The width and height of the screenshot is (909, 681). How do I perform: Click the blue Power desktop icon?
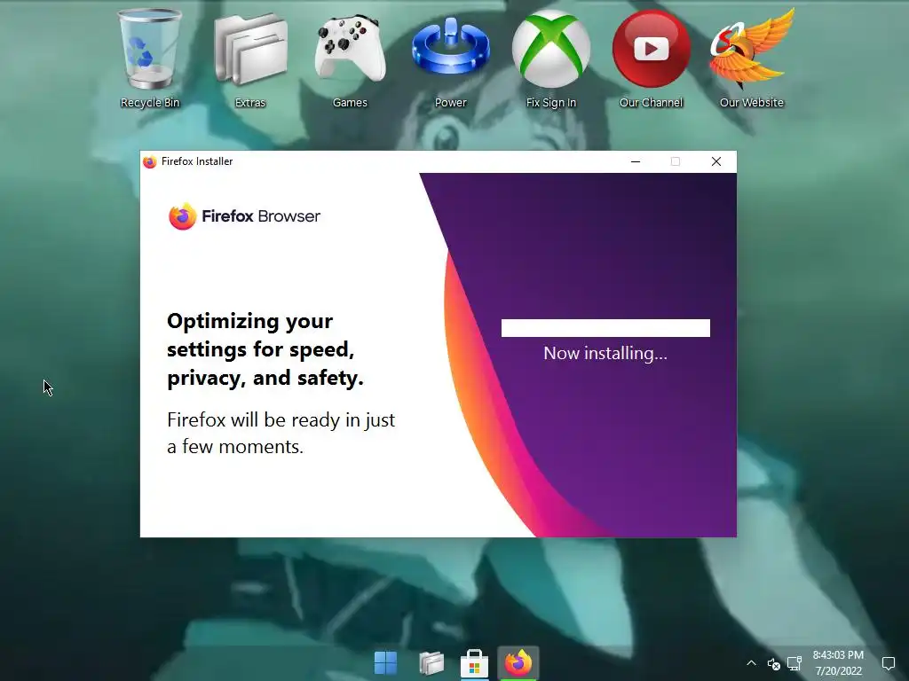point(450,58)
